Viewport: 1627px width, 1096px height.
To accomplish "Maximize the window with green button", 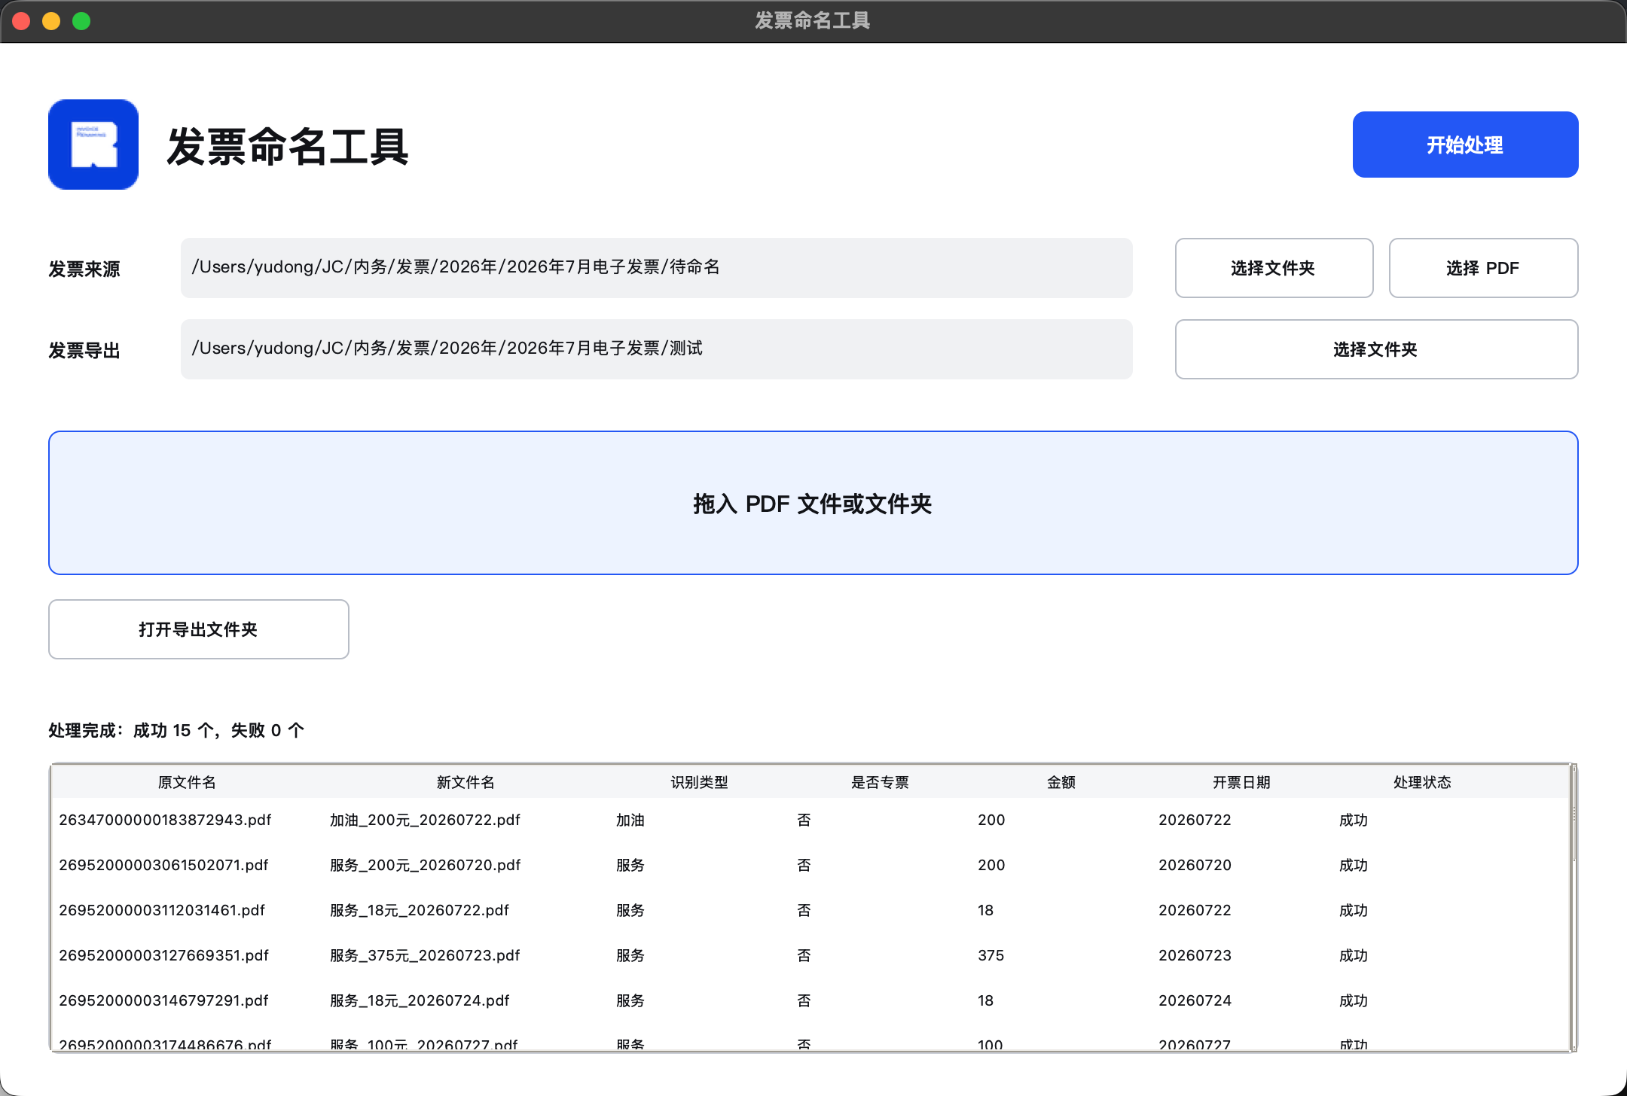I will point(81,21).
